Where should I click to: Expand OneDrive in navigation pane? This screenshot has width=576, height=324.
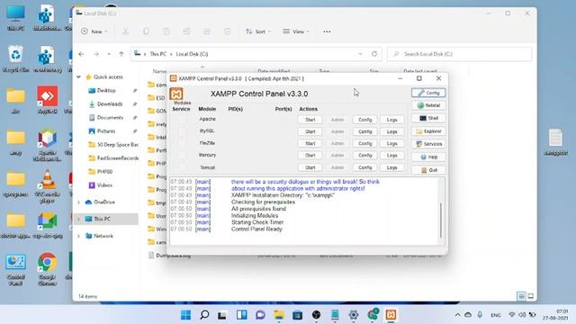tap(78, 202)
